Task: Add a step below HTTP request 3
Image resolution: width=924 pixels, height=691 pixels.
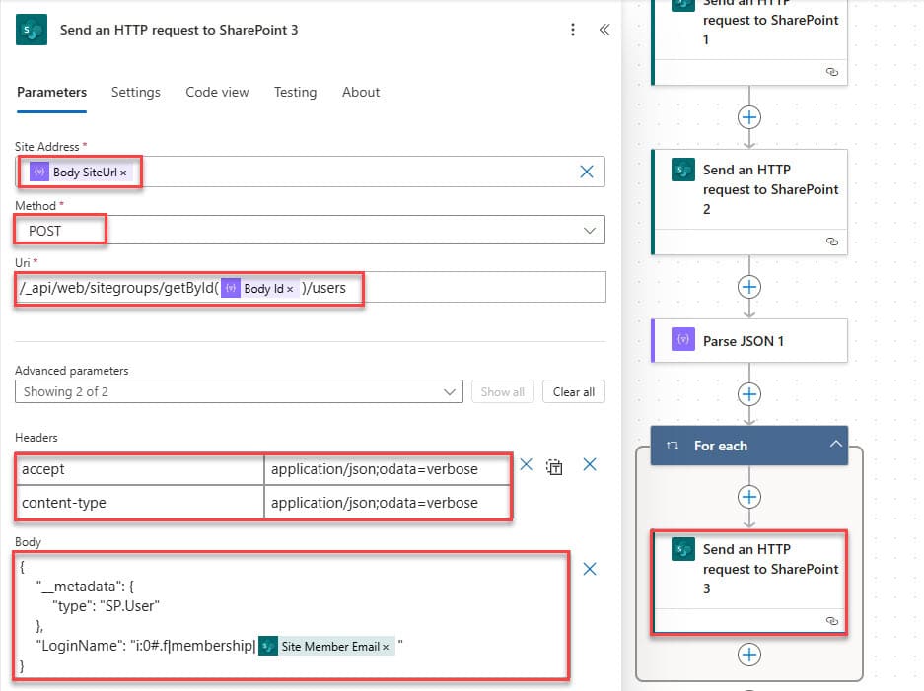Action: click(749, 655)
